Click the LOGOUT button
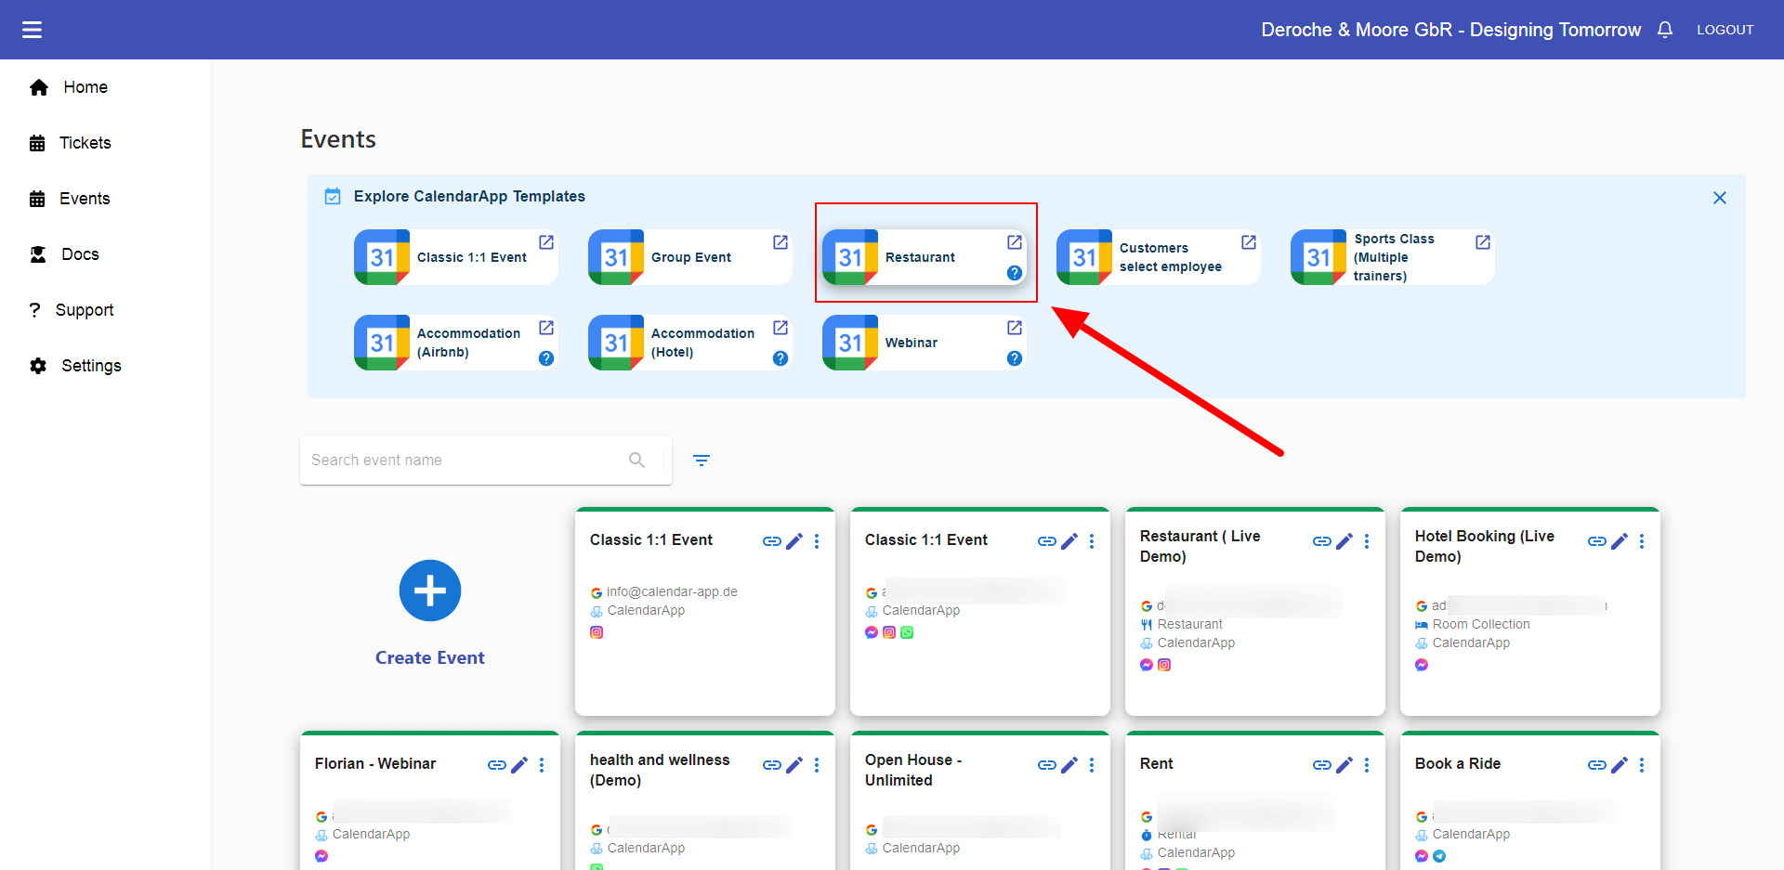The width and height of the screenshot is (1784, 870). click(1725, 30)
